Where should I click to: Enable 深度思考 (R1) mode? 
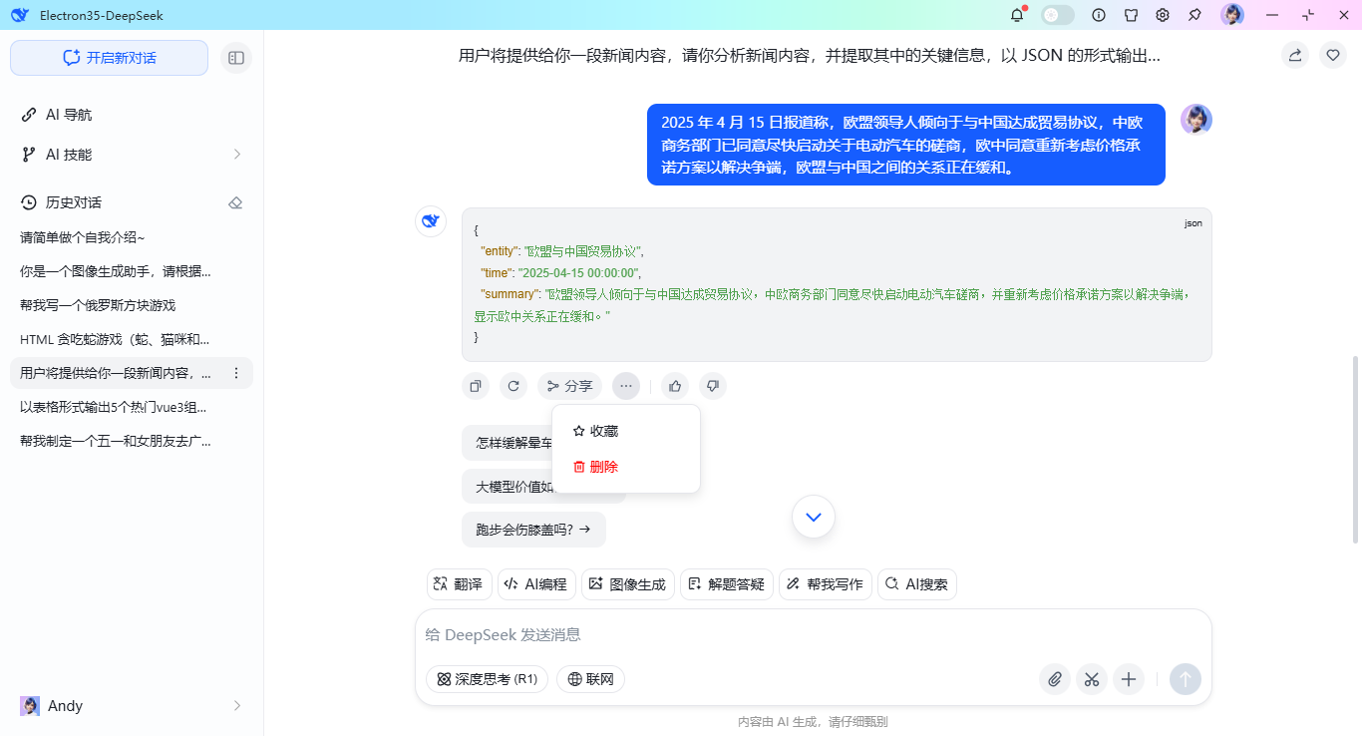click(487, 679)
